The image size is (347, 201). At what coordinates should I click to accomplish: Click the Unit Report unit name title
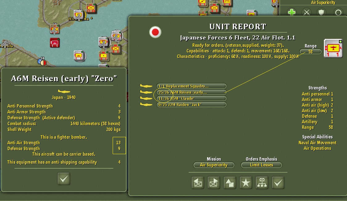tap(238, 38)
